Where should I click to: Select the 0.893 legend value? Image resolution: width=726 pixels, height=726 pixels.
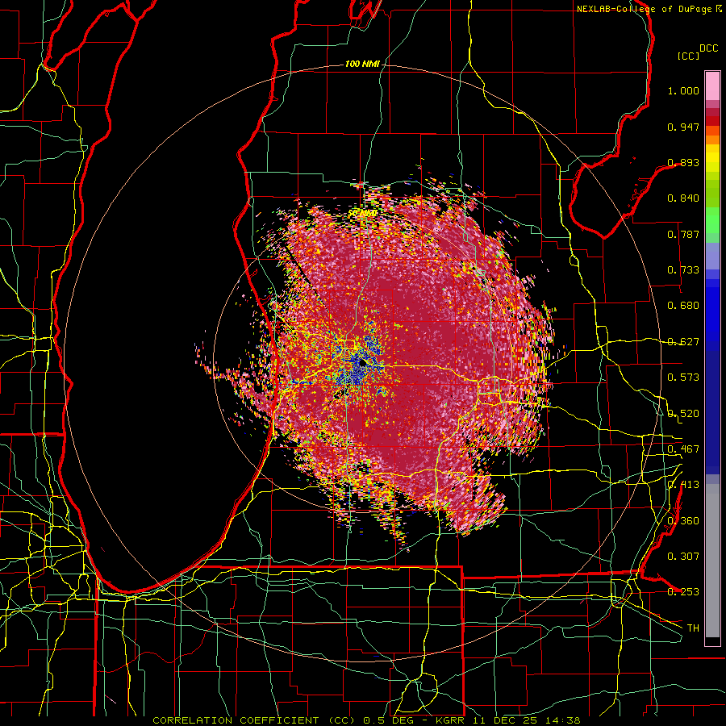683,162
